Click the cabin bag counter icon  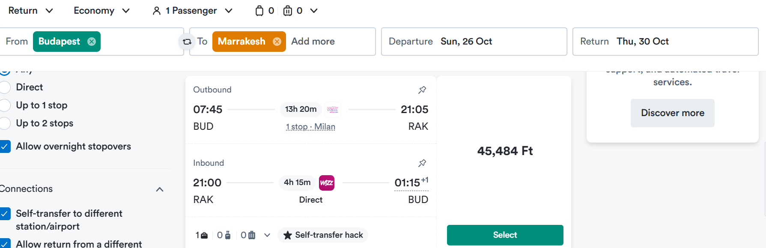coord(259,11)
